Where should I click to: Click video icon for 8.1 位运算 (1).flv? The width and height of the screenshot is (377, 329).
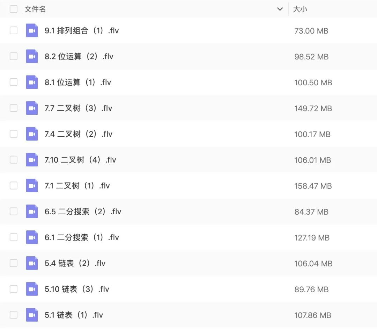32,82
